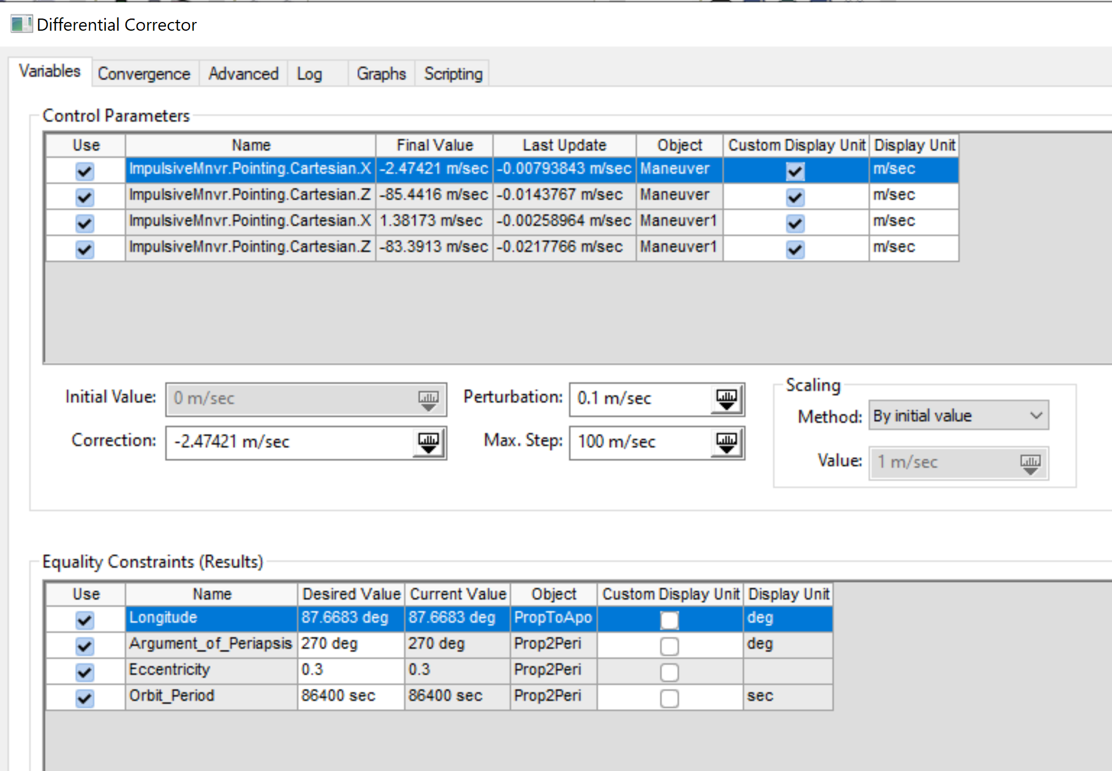Toggle Use for Eccentricity constraint
Screen dimensions: 1112x771
point(85,672)
